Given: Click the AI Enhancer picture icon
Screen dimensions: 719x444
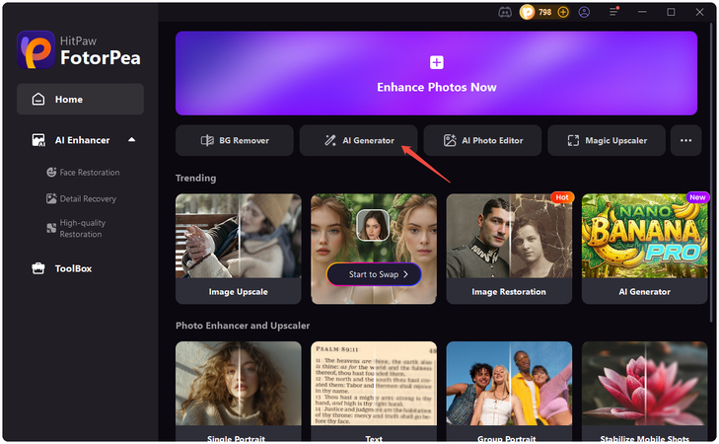Looking at the screenshot, I should click(38, 140).
